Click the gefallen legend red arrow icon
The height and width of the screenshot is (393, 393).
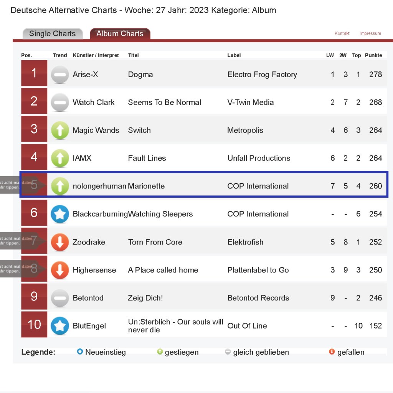pos(332,352)
